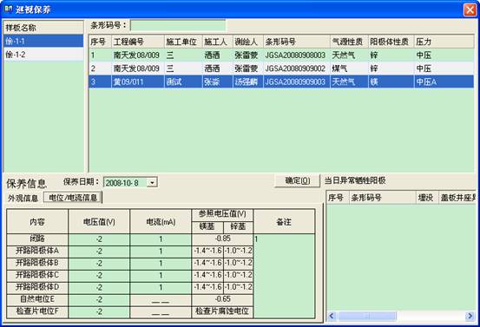Edit 开路阳极体C voltage value cell
This screenshot has height=327, width=480.
click(99, 276)
